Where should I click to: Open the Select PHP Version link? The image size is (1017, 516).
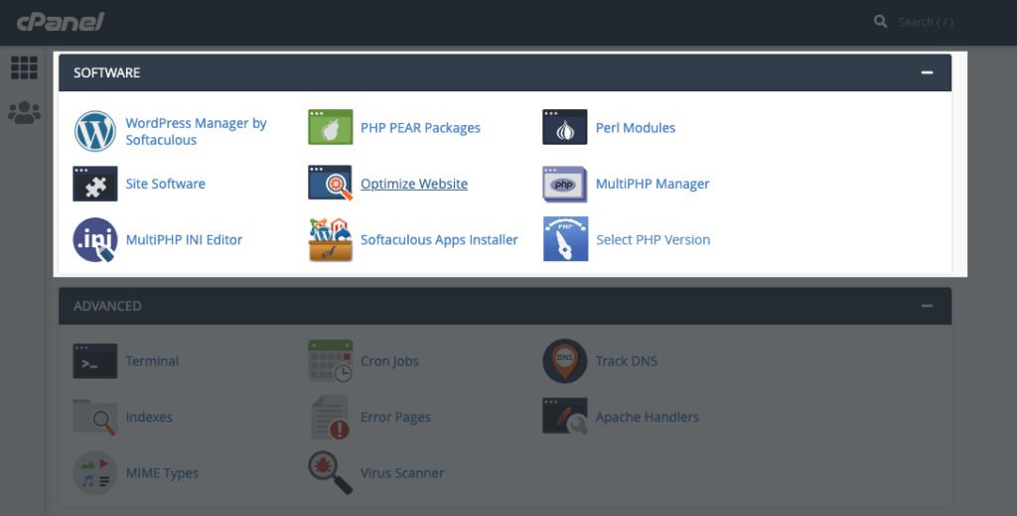pos(654,240)
